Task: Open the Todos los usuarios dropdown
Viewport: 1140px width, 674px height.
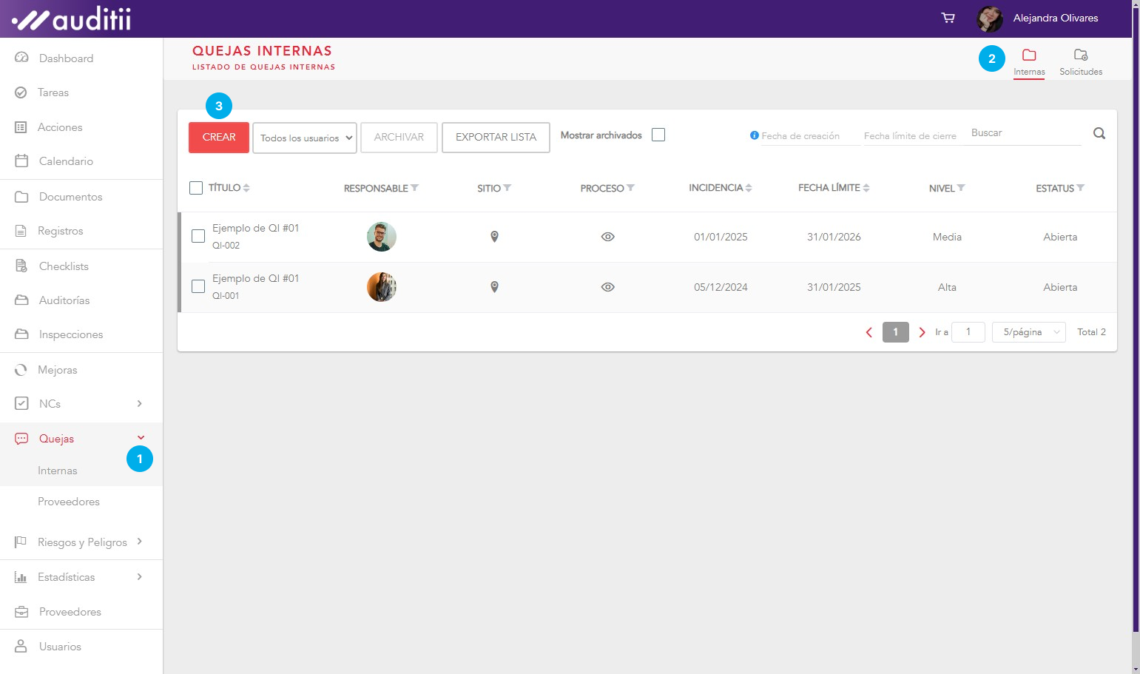Action: [x=305, y=138]
